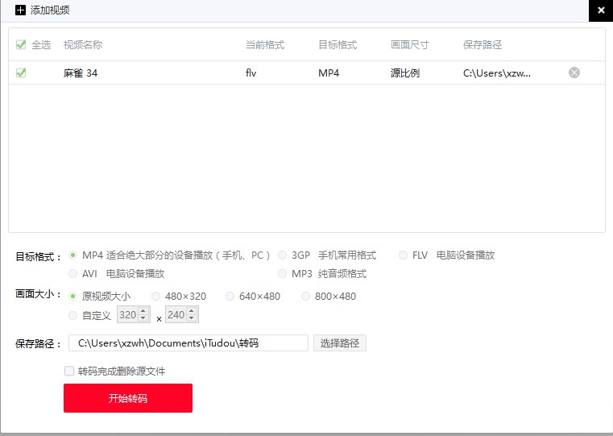Set frame size to 640×480

(230, 297)
